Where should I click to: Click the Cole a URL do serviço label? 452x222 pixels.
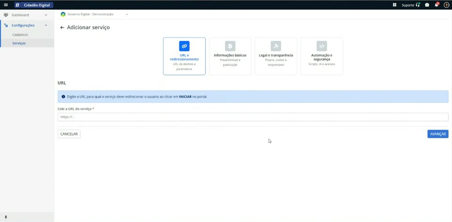[x=76, y=109]
